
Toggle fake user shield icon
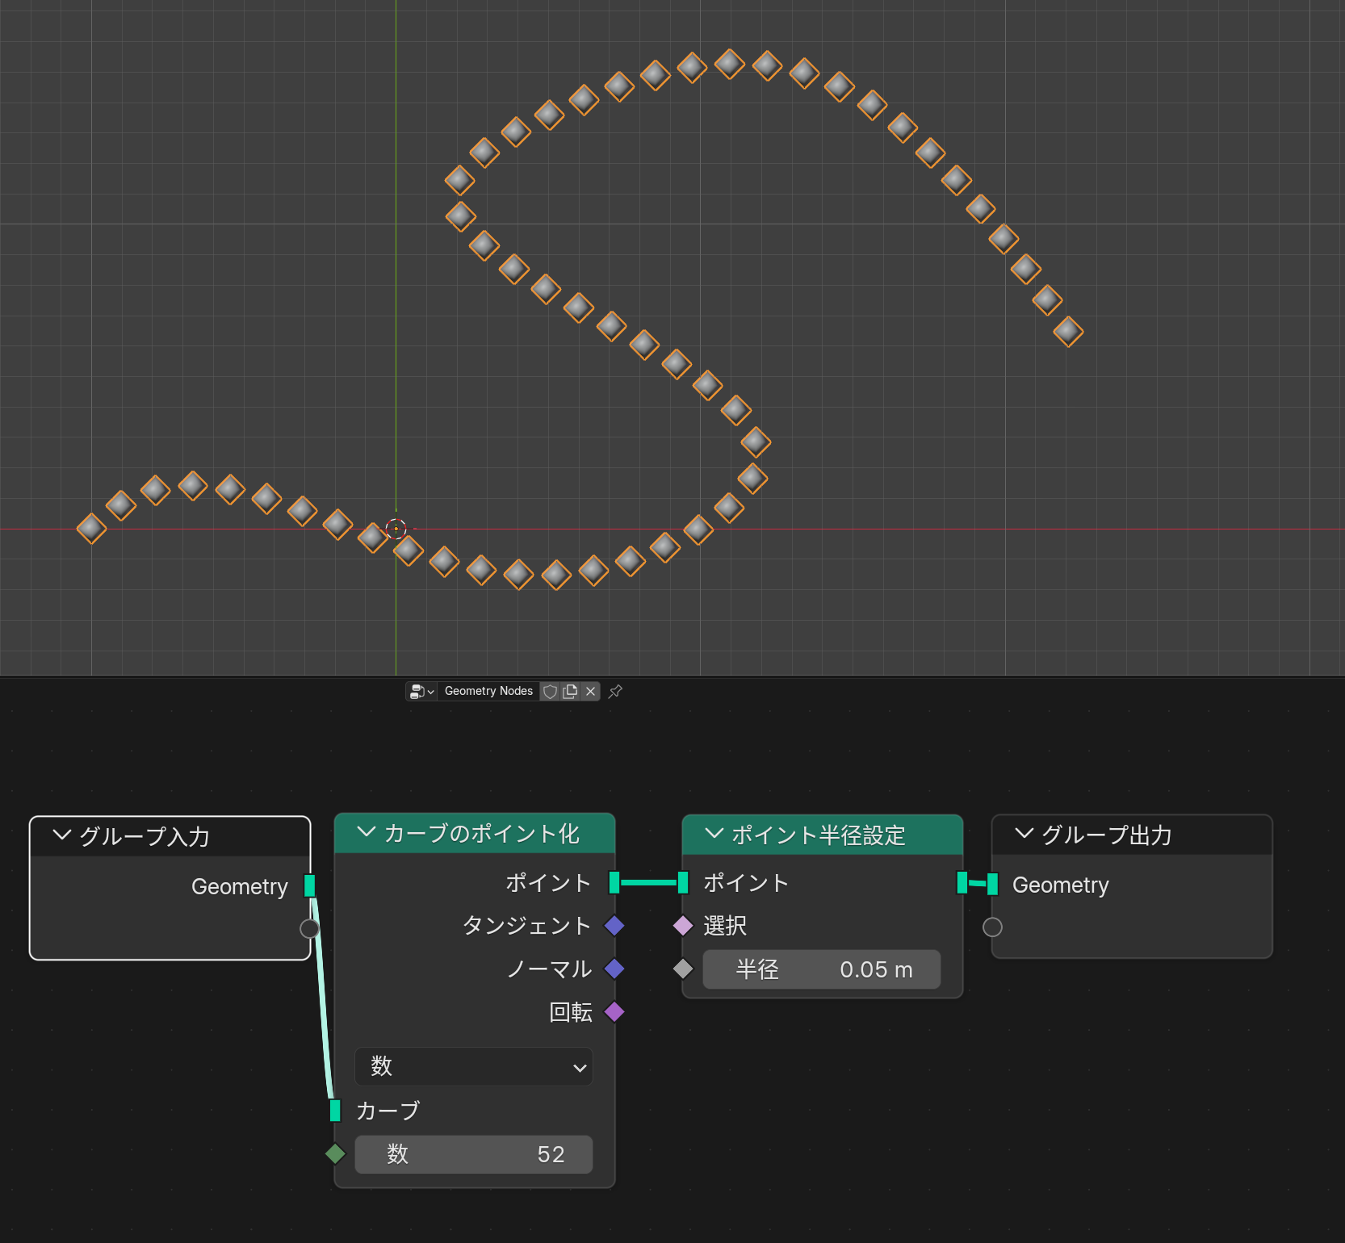pyautogui.click(x=550, y=691)
